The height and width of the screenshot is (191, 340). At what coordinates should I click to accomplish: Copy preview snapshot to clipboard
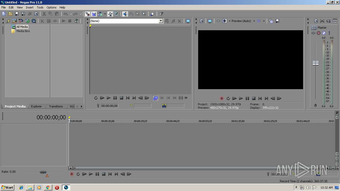pos(271,21)
